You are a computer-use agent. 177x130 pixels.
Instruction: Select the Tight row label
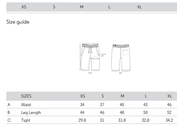[x=26, y=120]
